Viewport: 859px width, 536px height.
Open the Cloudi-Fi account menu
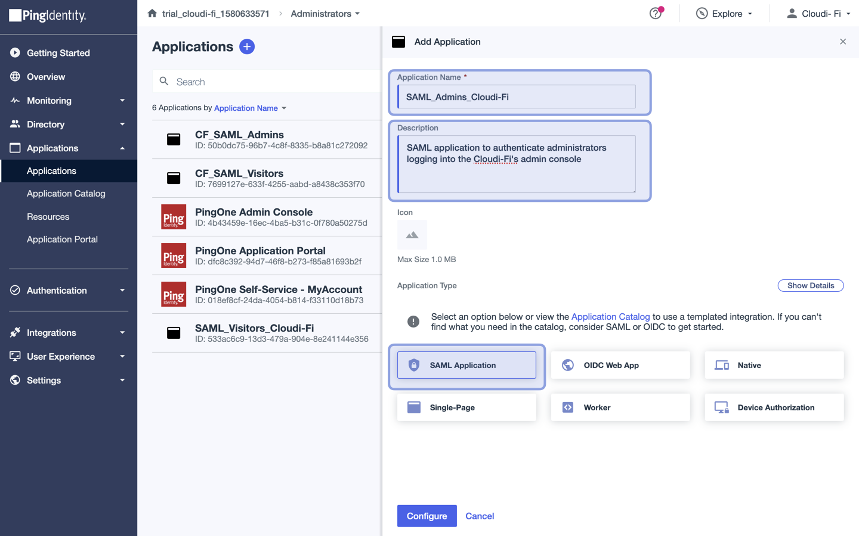point(818,13)
